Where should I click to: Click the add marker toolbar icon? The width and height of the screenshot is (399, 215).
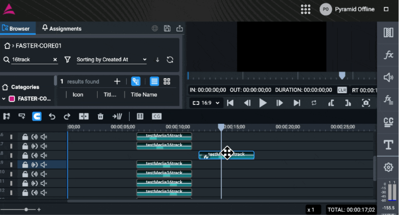click(x=22, y=116)
